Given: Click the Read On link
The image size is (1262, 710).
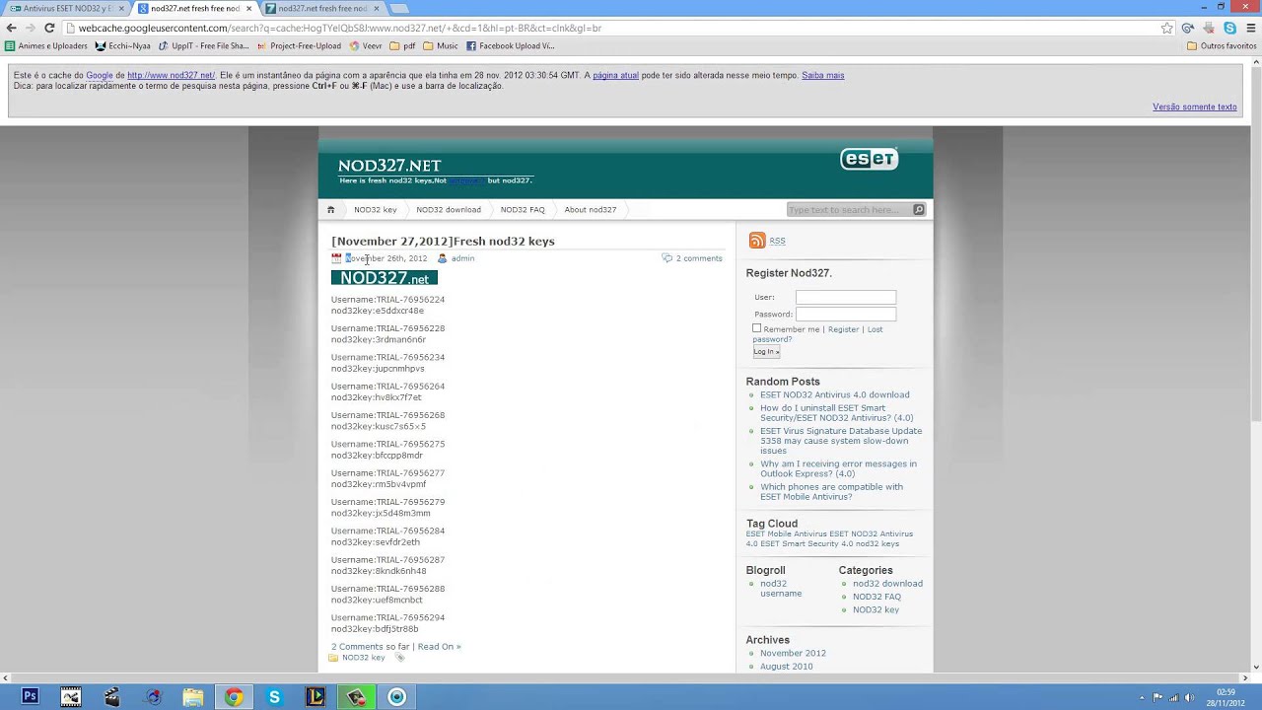Looking at the screenshot, I should click(x=439, y=647).
